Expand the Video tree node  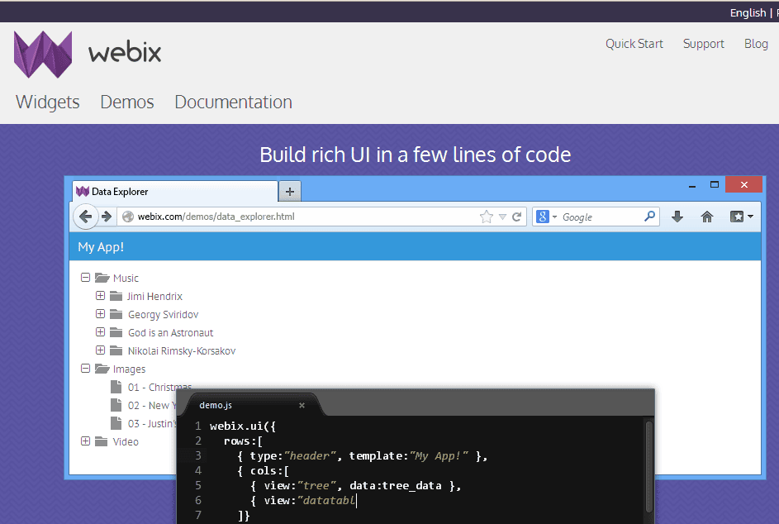click(x=85, y=441)
